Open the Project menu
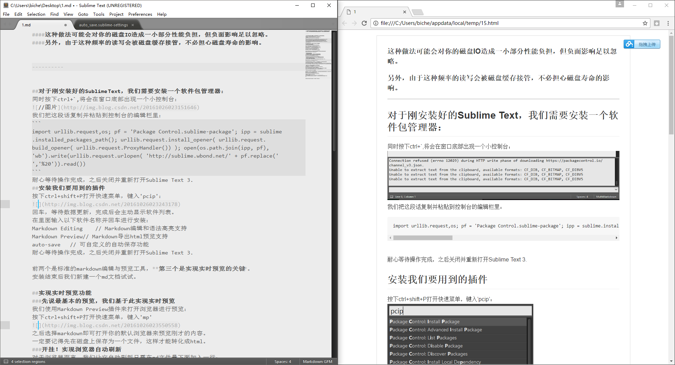 [116, 14]
